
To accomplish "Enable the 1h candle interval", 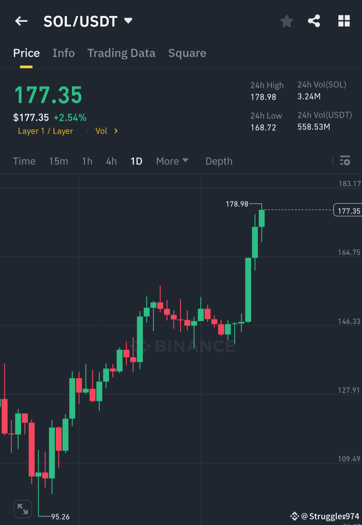I will [87, 161].
